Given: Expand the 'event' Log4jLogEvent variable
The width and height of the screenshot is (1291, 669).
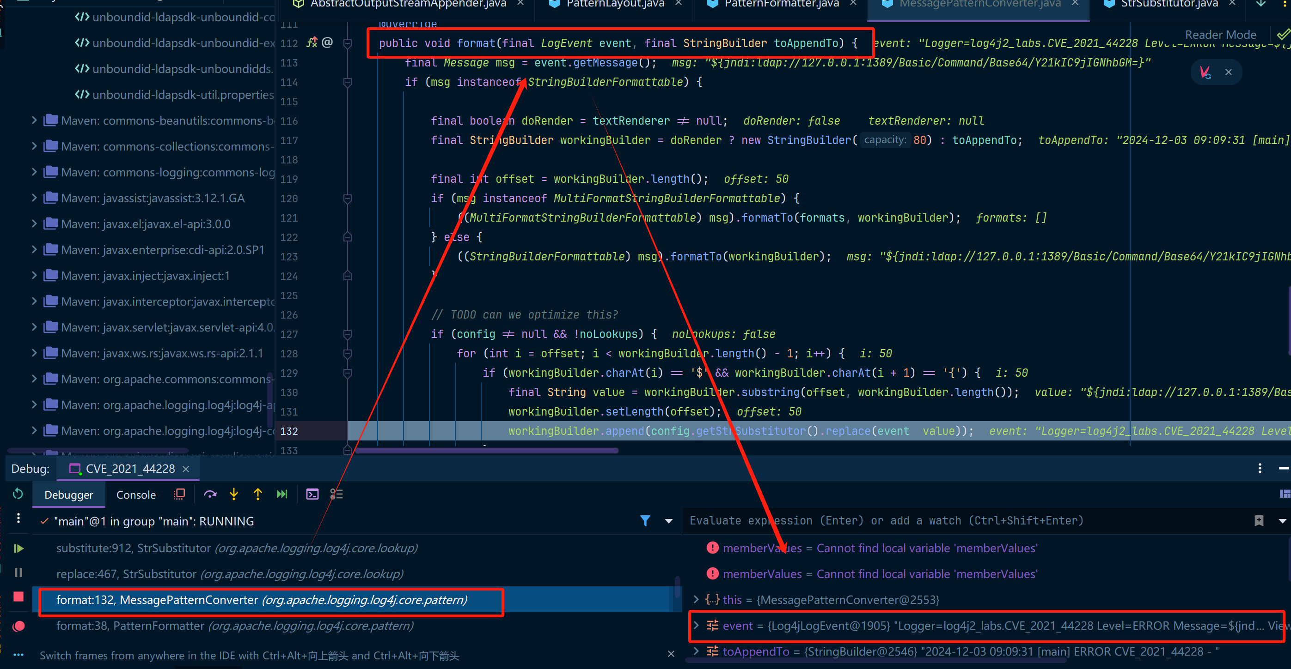Looking at the screenshot, I should [x=696, y=626].
